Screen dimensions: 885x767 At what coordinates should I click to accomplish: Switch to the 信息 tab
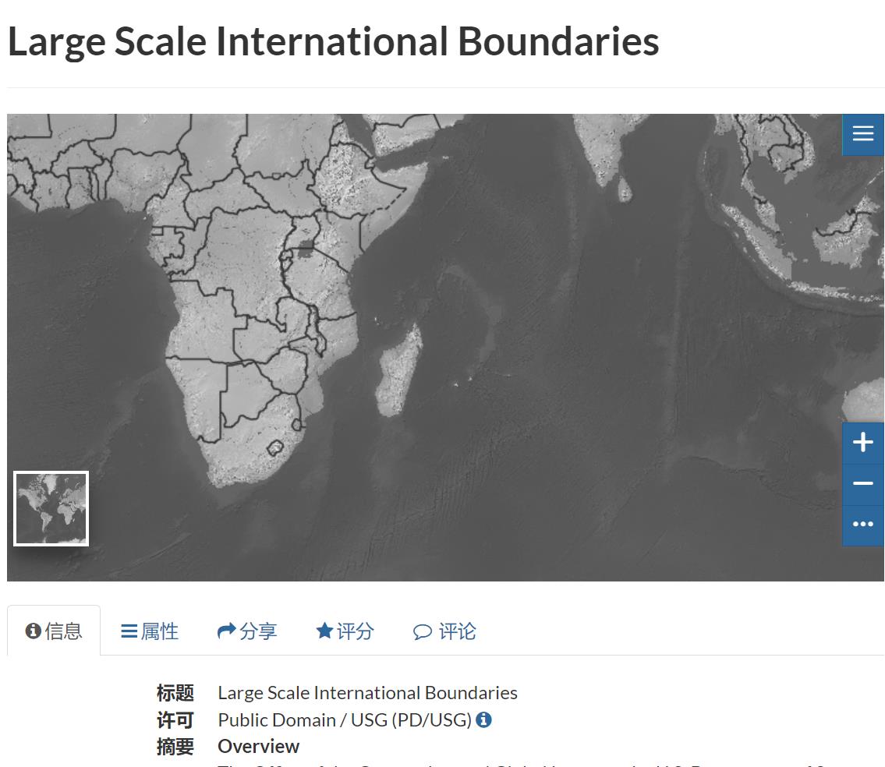(x=54, y=631)
